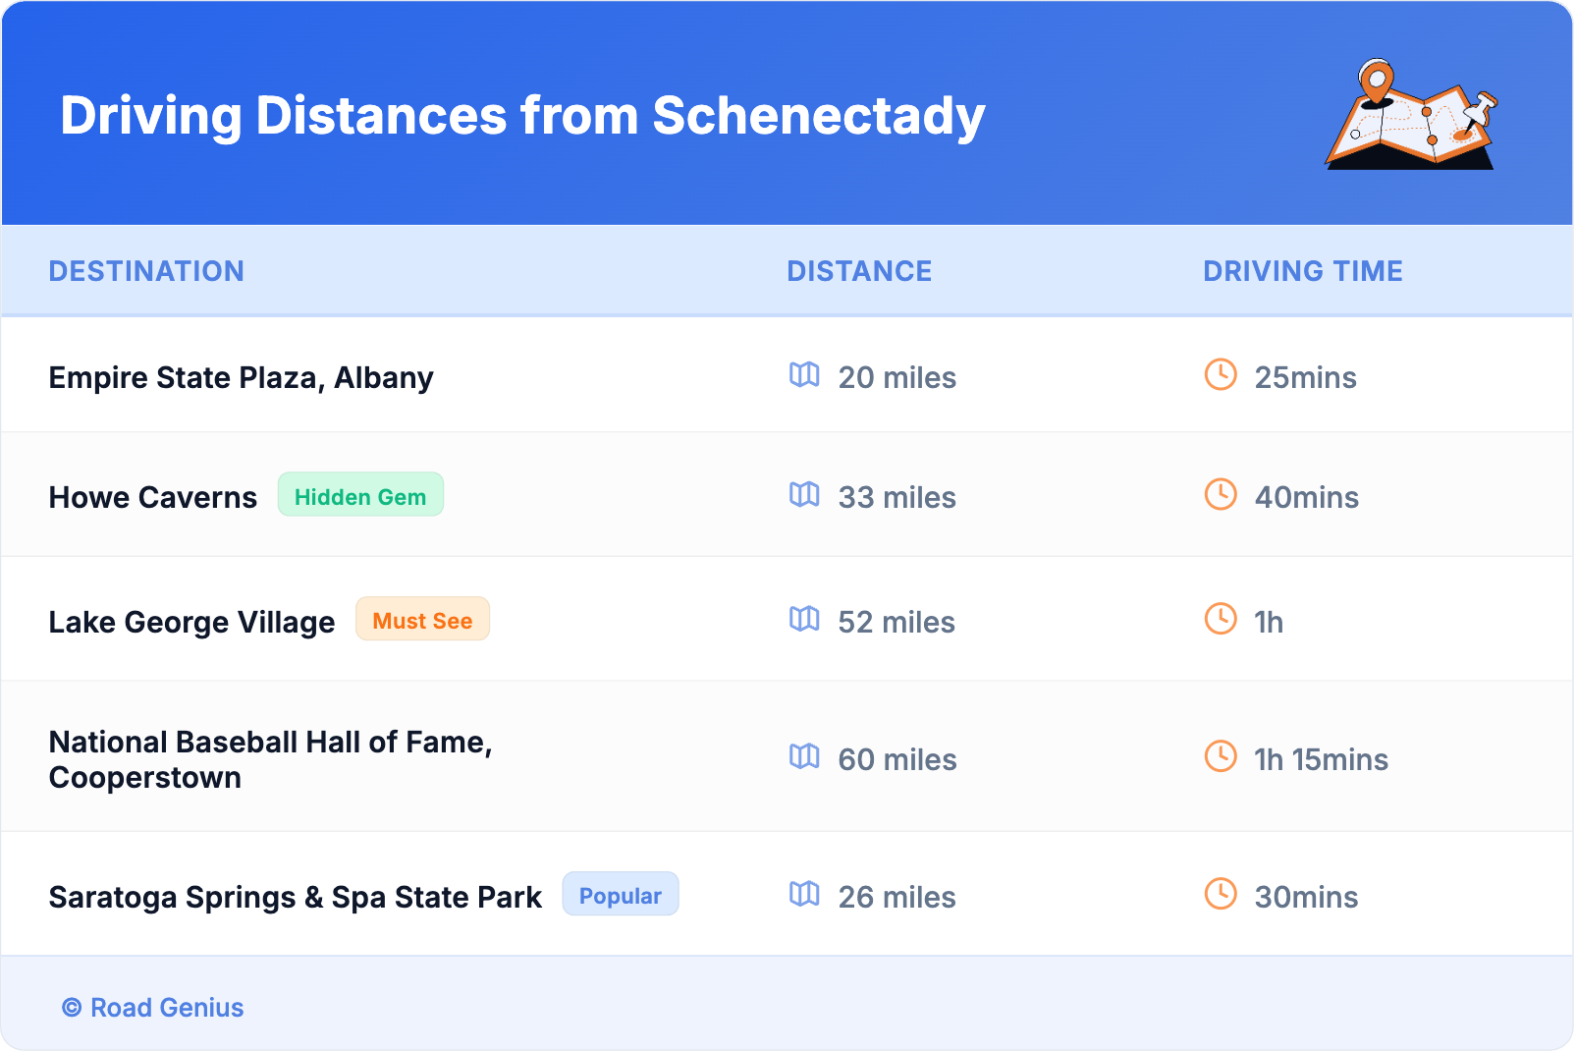Image resolution: width=1575 pixels, height=1051 pixels.
Task: Click the clock icon beside 1h 15mins
Action: (x=1221, y=757)
